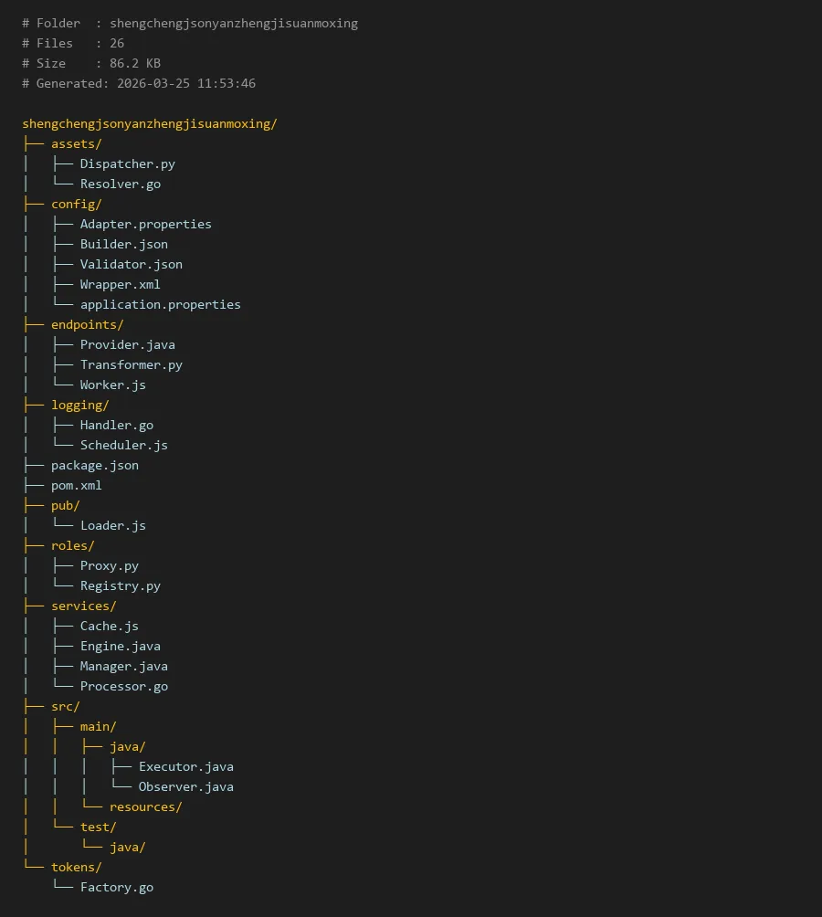Collapse the endpoints/ folder
This screenshot has height=917, width=822.
pyautogui.click(x=87, y=325)
